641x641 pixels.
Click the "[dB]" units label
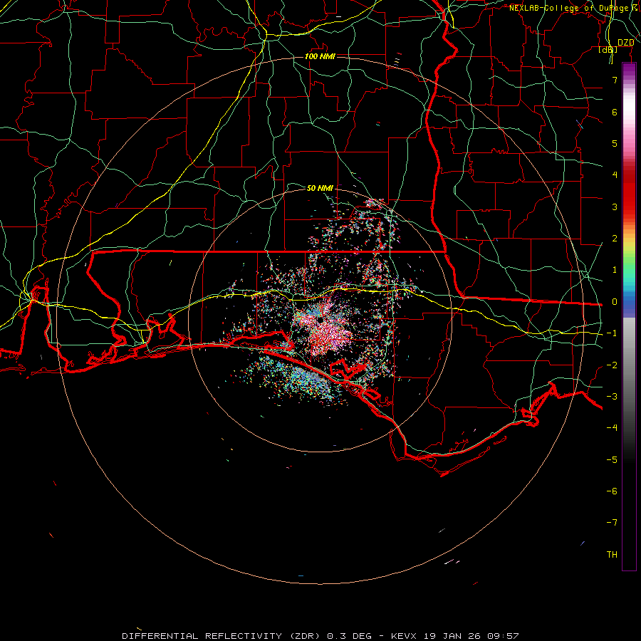coord(608,49)
